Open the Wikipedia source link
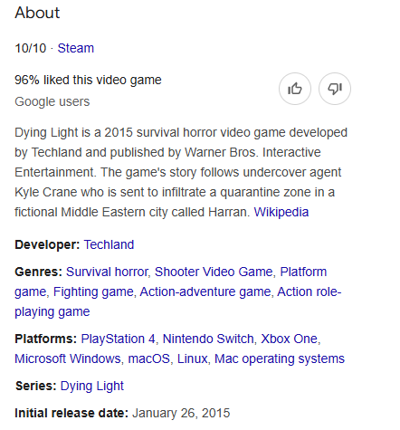The width and height of the screenshot is (400, 430). point(281,212)
